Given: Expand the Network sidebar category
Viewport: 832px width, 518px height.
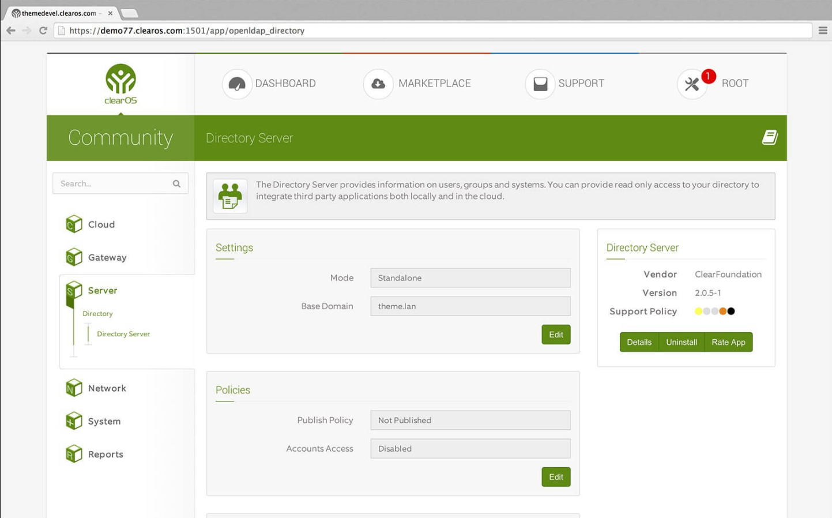Looking at the screenshot, I should pyautogui.click(x=107, y=388).
